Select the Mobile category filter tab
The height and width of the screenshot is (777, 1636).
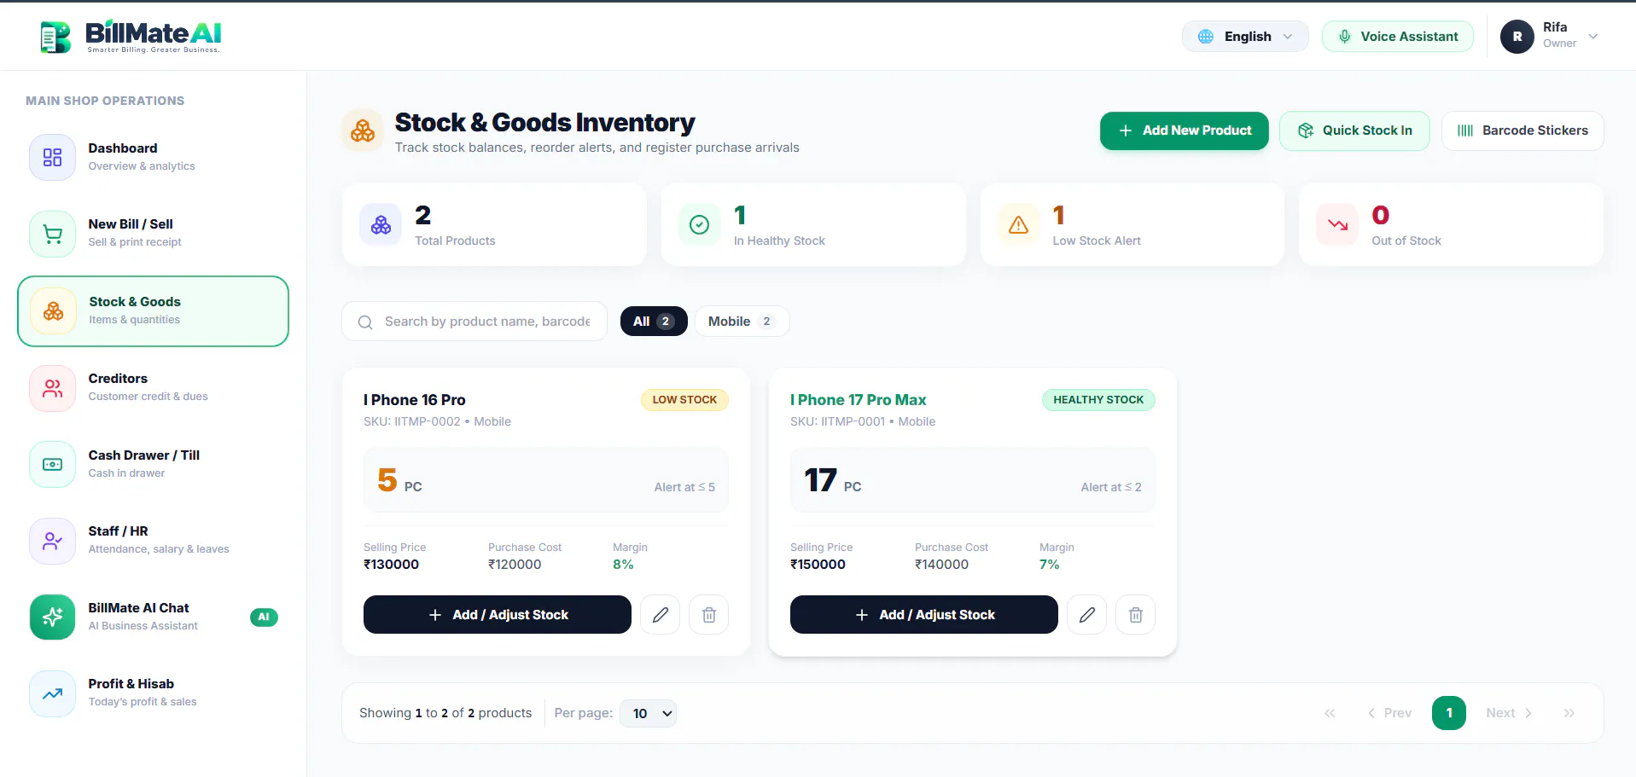[x=742, y=322]
